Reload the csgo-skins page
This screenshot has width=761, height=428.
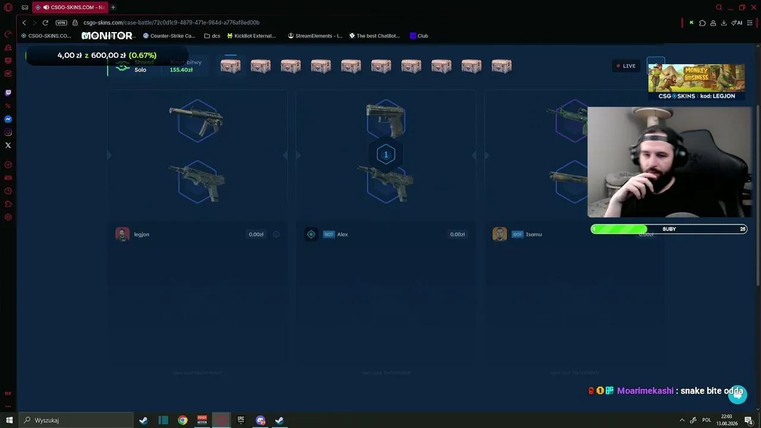[x=45, y=23]
